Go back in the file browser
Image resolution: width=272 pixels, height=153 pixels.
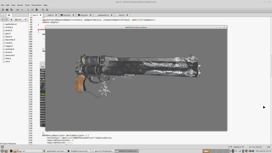(3, 19)
